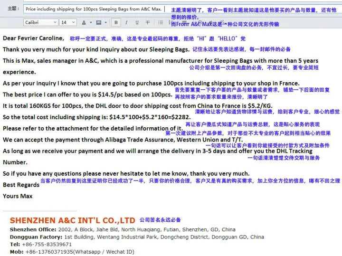Image resolution: width=342 pixels, height=256 pixels.
Task: Click 'Best Regards' closing text
Action: [x=21, y=185]
